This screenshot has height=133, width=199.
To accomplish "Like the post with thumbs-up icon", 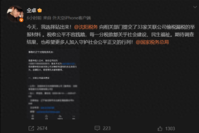I will click(160, 129).
